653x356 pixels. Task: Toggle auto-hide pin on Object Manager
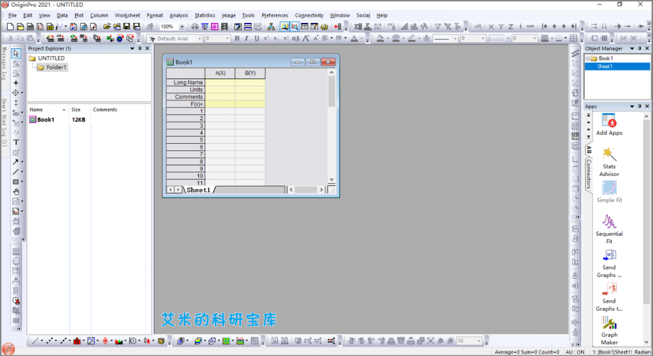click(x=640, y=48)
